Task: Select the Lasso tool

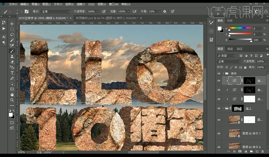Action: [x=12, y=35]
